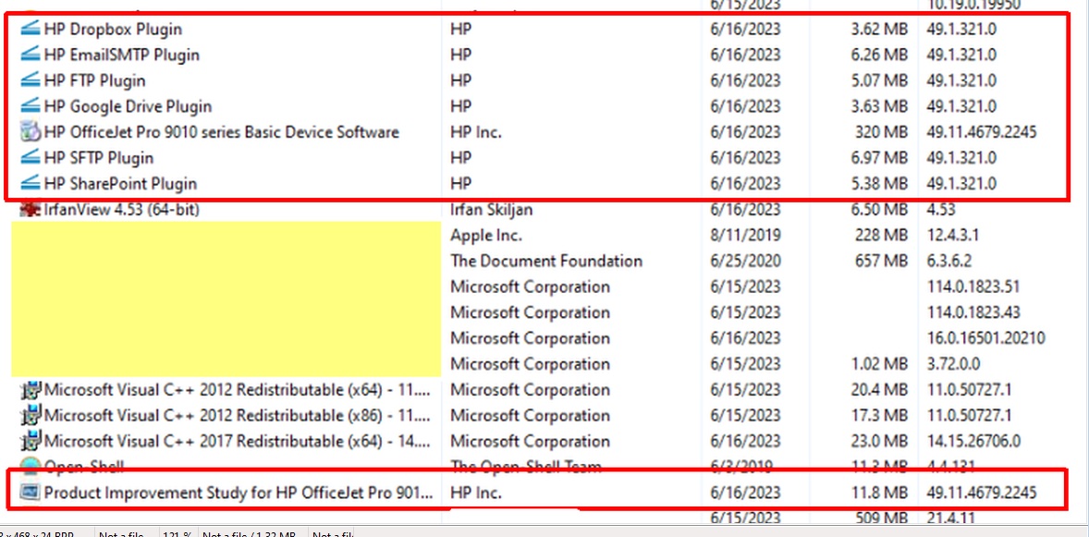Click the HP Google Drive Plugin icon
Image resolution: width=1089 pixels, height=537 pixels.
click(x=31, y=106)
